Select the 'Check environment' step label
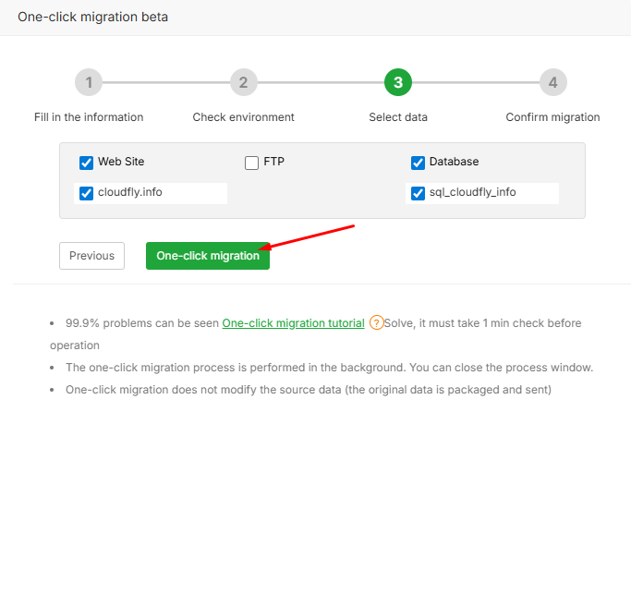The width and height of the screenshot is (631, 593). coord(243,117)
